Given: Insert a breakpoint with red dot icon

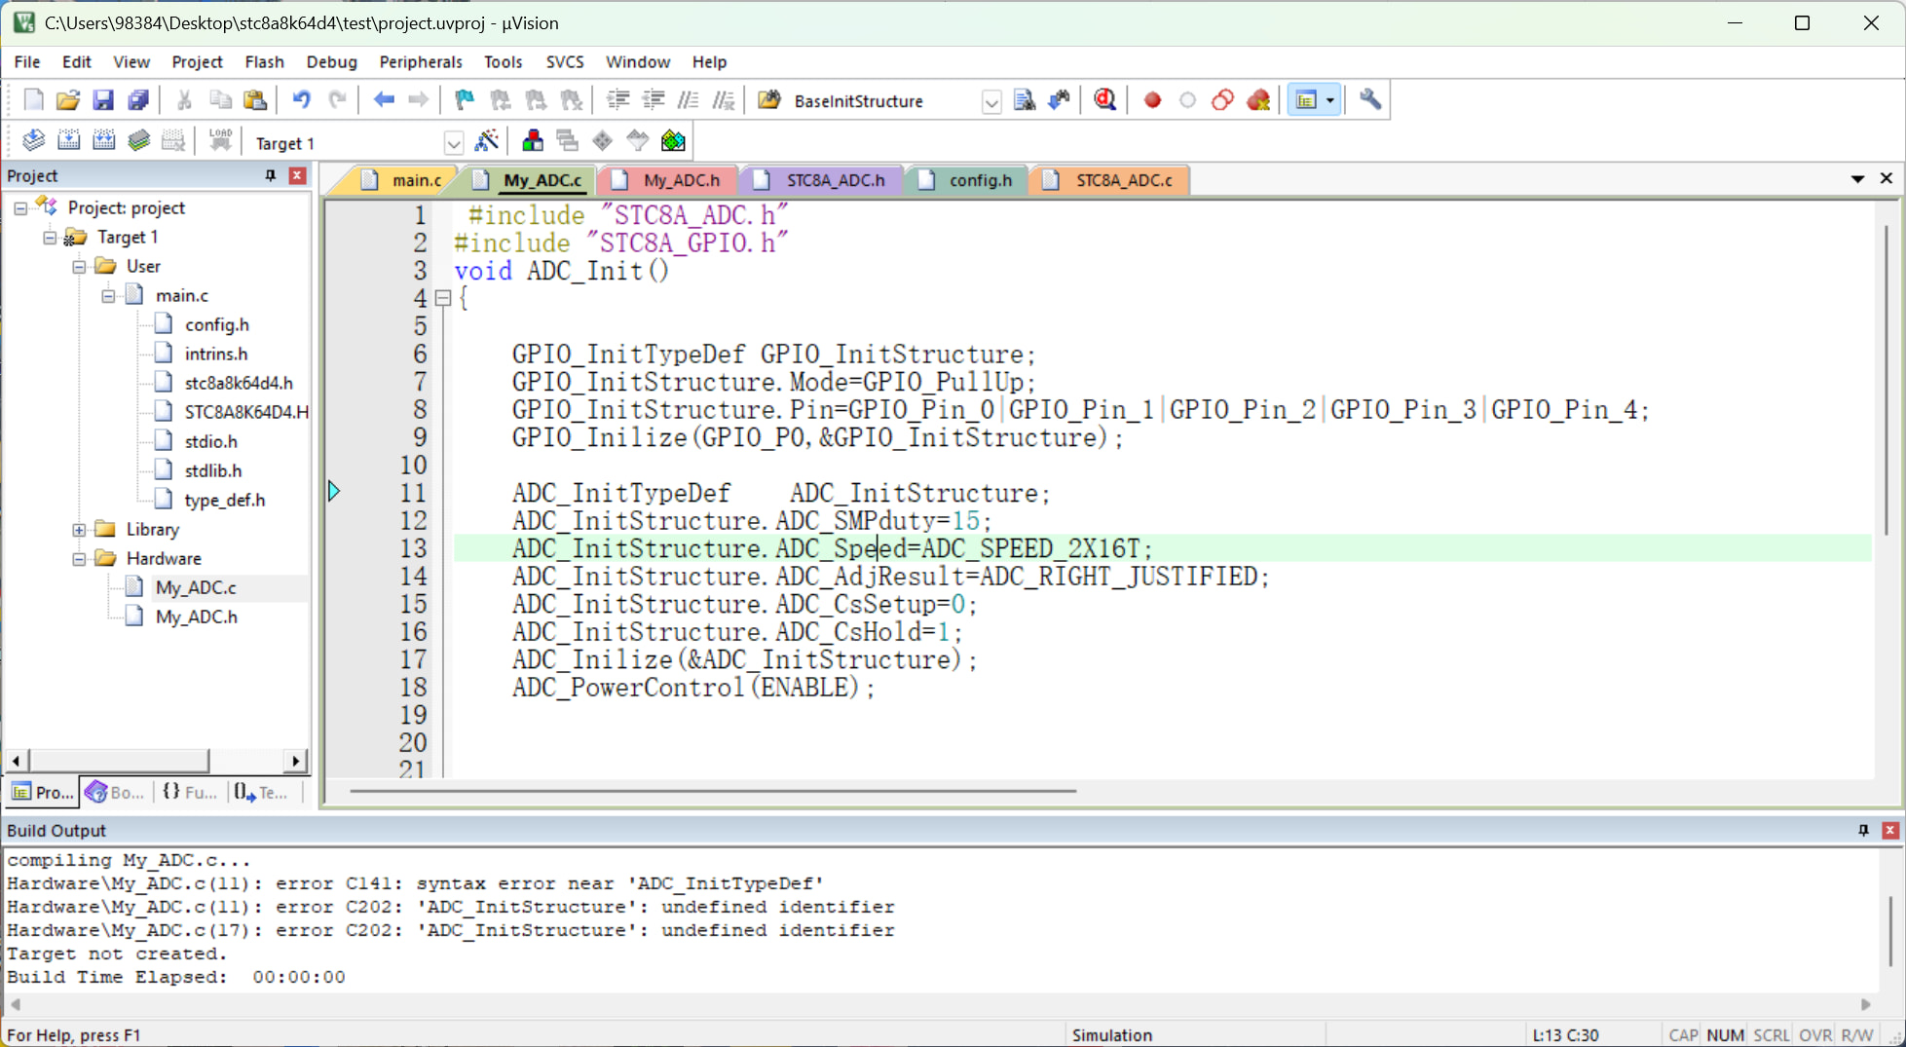Looking at the screenshot, I should tap(1152, 100).
